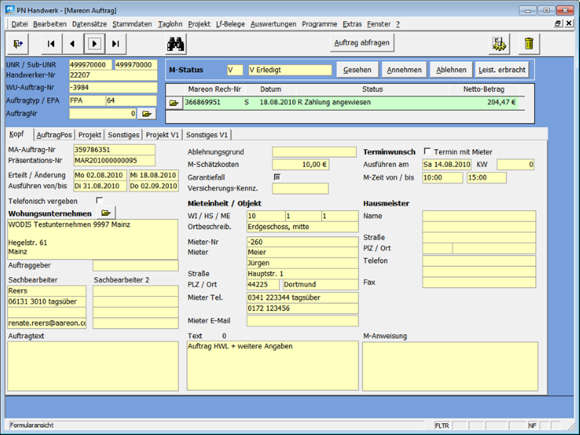Toggle the Telefonisch vergeben checkbox
This screenshot has width=580, height=435.
(x=100, y=201)
